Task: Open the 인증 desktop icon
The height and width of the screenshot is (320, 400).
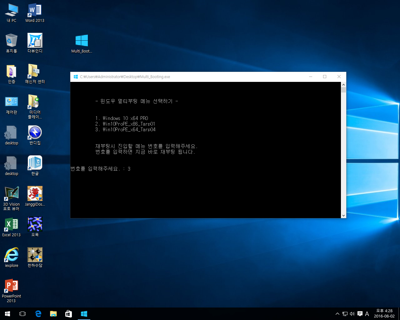Action: (x=12, y=74)
